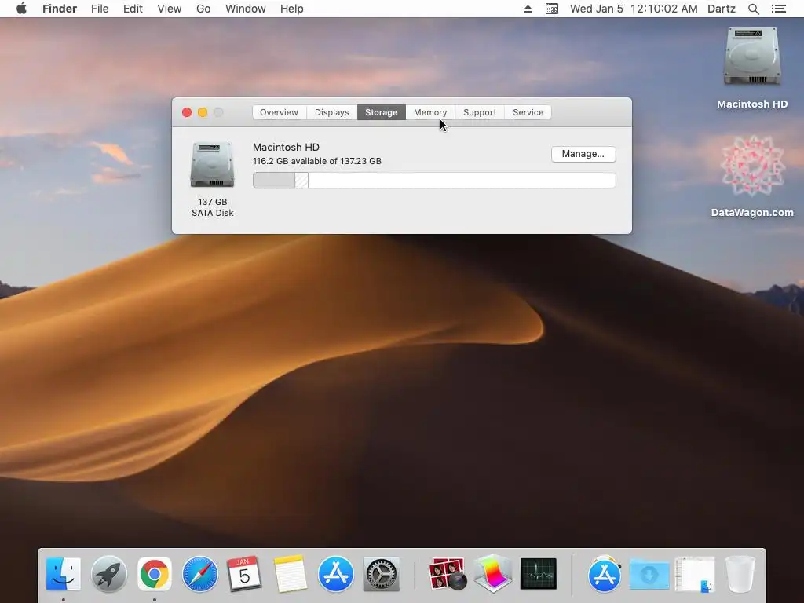
Task: Click '116.2 GB available of 137.23 GB' text
Action: click(x=317, y=161)
